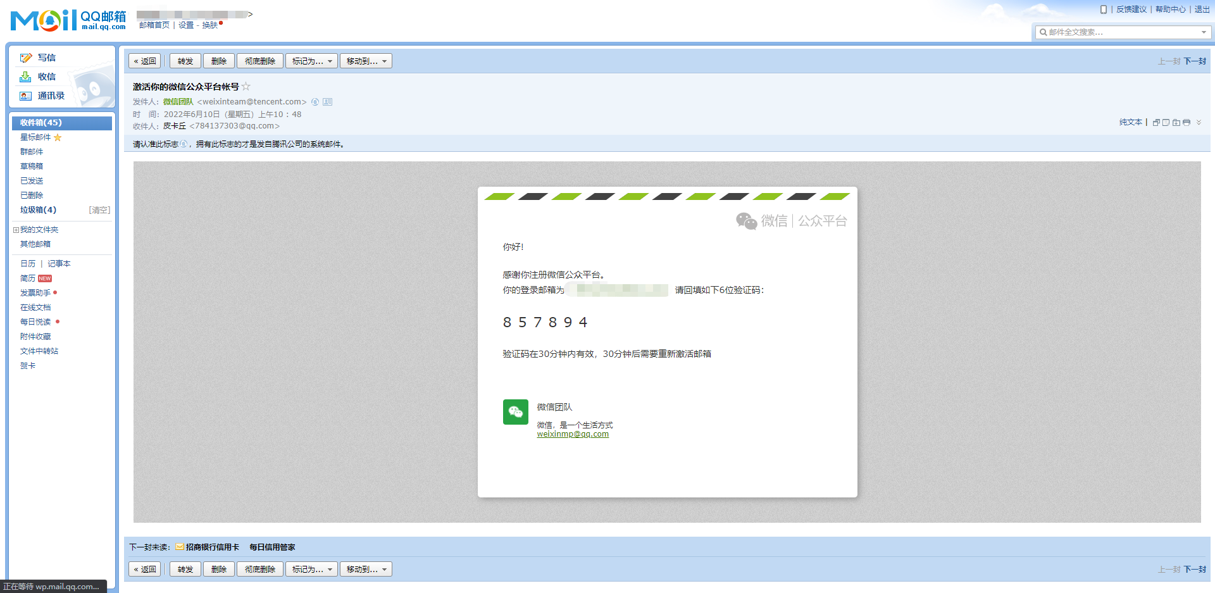Image resolution: width=1215 pixels, height=593 pixels.
Task: Click the yellow star beside 星标邮件
Action: 58,137
